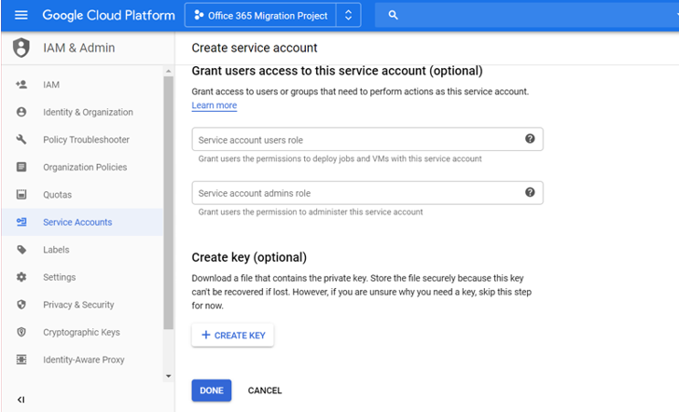This screenshot has height=412, width=679.
Task: Click the search magnifier icon
Action: click(x=394, y=16)
